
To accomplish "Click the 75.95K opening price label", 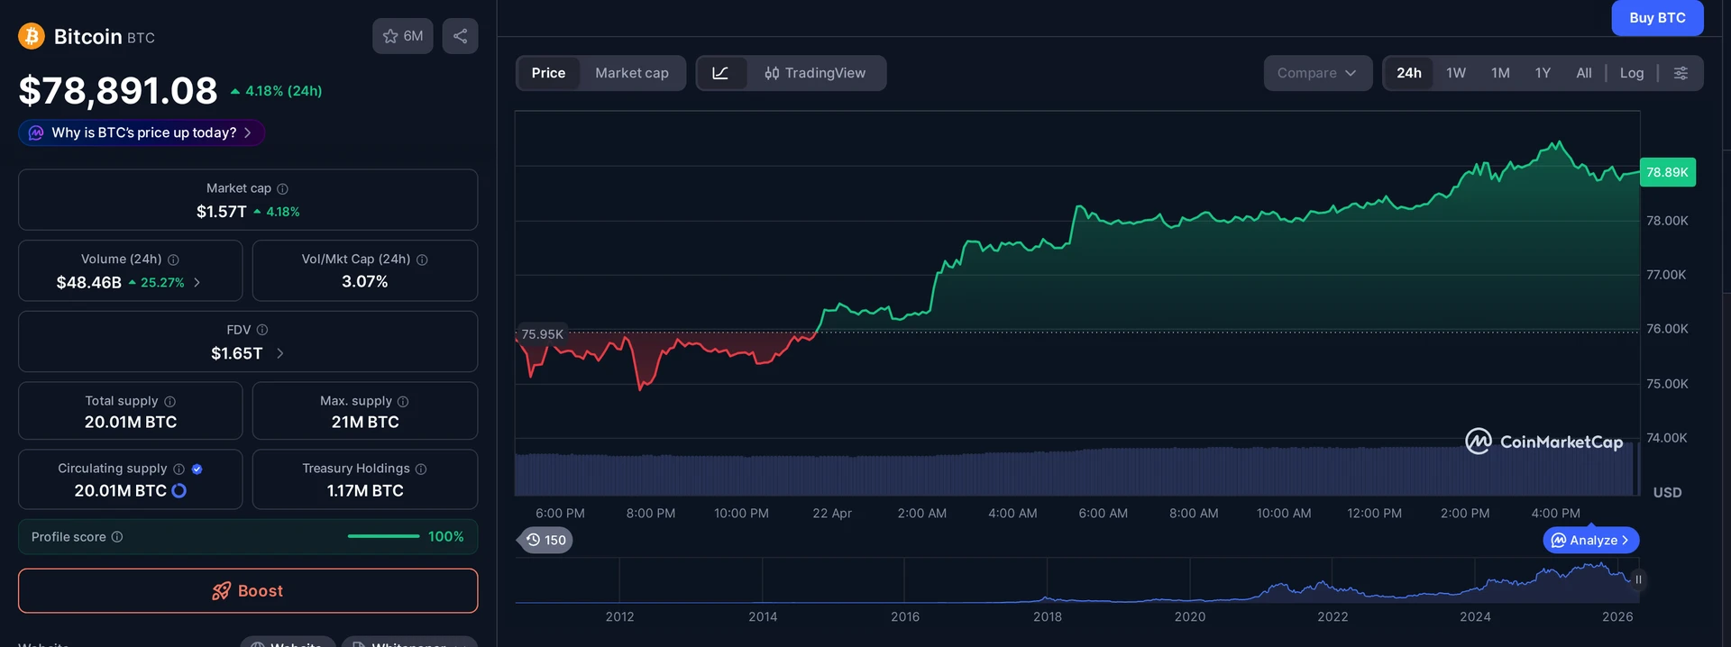I will pyautogui.click(x=542, y=334).
